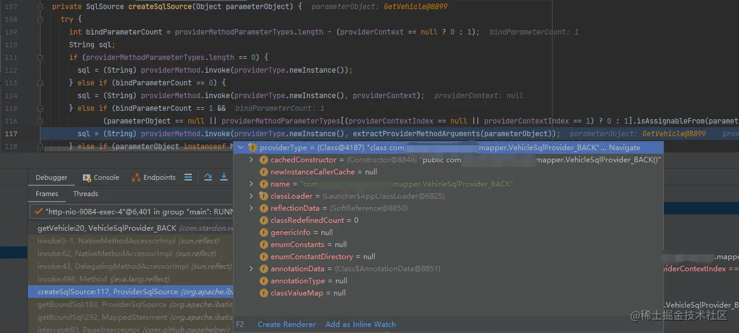Click the Navigate link in popup header

coord(624,148)
